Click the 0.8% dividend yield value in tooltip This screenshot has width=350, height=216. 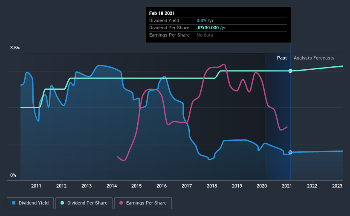[x=201, y=20]
